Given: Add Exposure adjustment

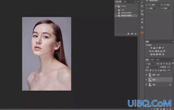Looking at the screenshot, I should [x=160, y=48].
